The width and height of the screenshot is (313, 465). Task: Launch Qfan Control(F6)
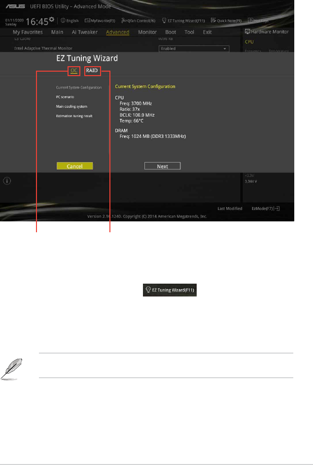[x=139, y=20]
